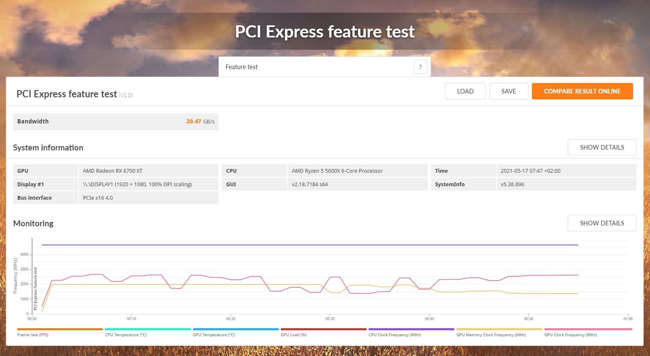Open COMPARE RESULT ONLINE
The image size is (650, 356).
pyautogui.click(x=582, y=91)
